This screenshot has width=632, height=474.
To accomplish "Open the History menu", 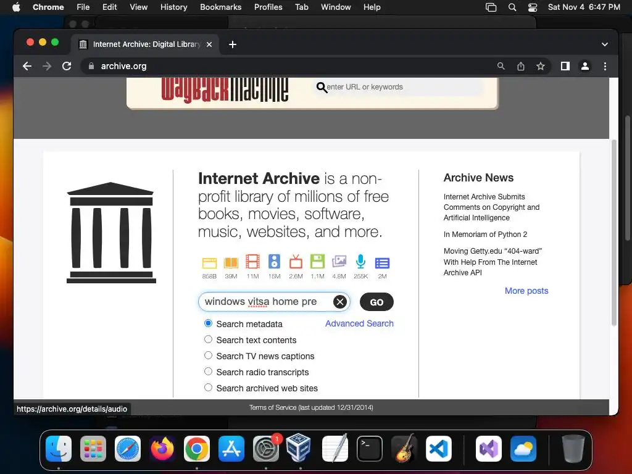I will pyautogui.click(x=173, y=7).
